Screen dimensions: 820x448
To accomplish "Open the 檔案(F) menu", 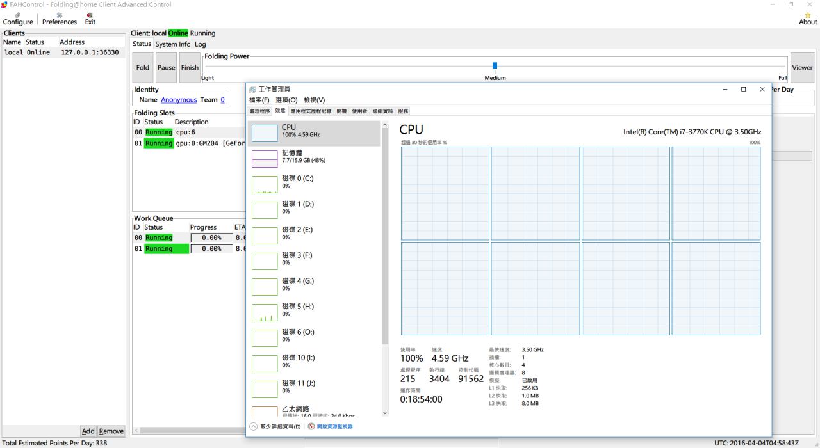I will [259, 100].
